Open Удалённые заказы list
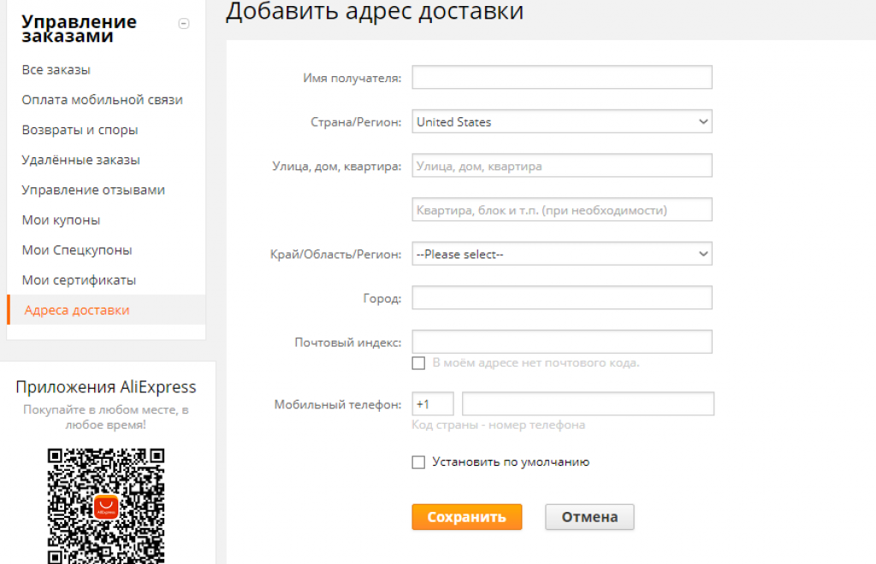Screen dimensions: 876x564 (x=81, y=160)
